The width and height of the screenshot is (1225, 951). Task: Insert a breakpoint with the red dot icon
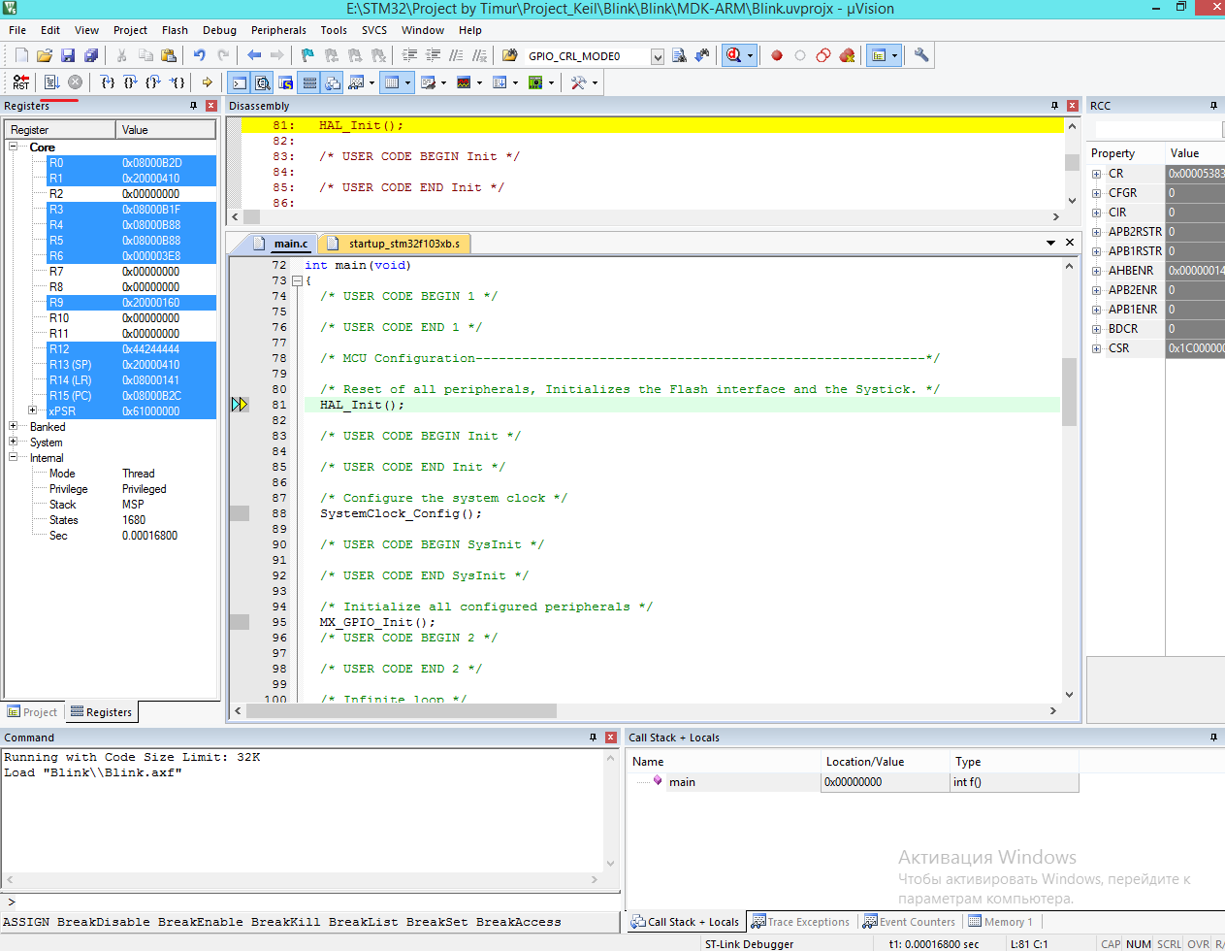click(777, 55)
